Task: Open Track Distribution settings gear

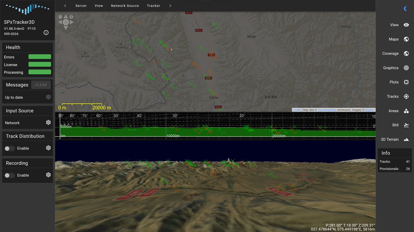Action: pyautogui.click(x=48, y=148)
